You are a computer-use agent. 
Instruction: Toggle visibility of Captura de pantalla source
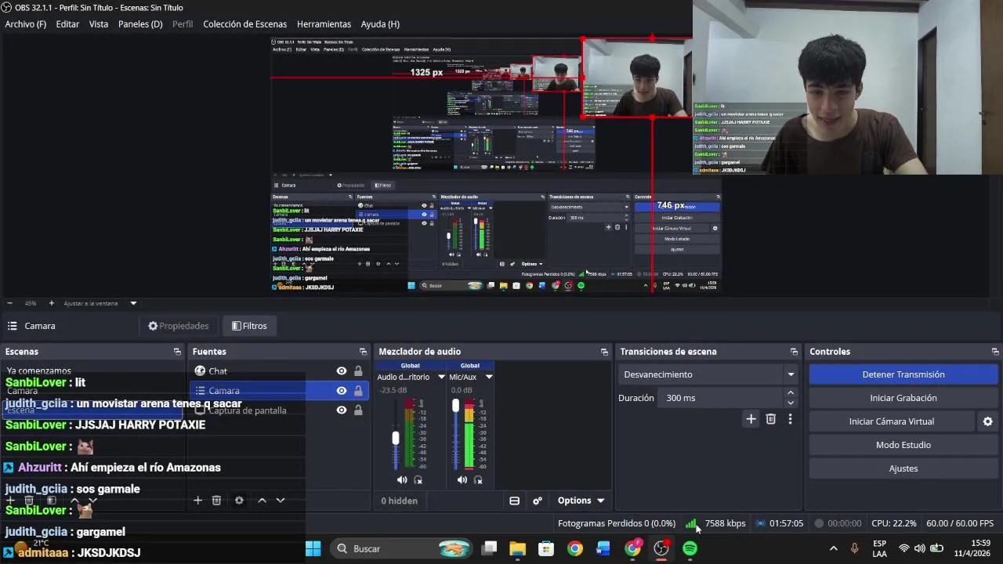pos(342,410)
